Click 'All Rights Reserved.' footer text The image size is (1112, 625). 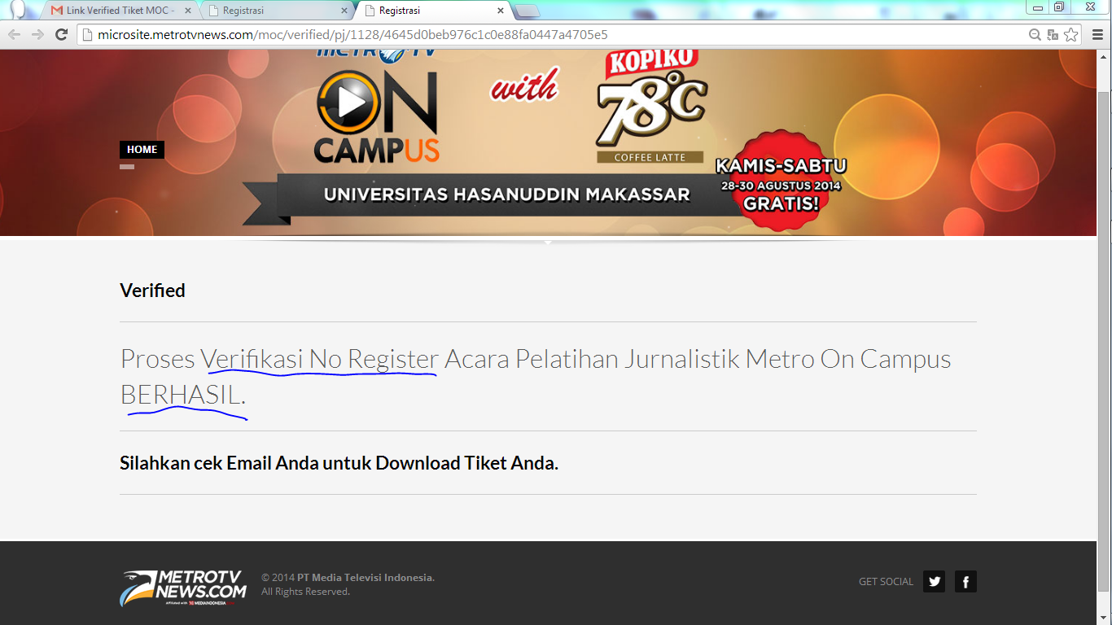305,592
